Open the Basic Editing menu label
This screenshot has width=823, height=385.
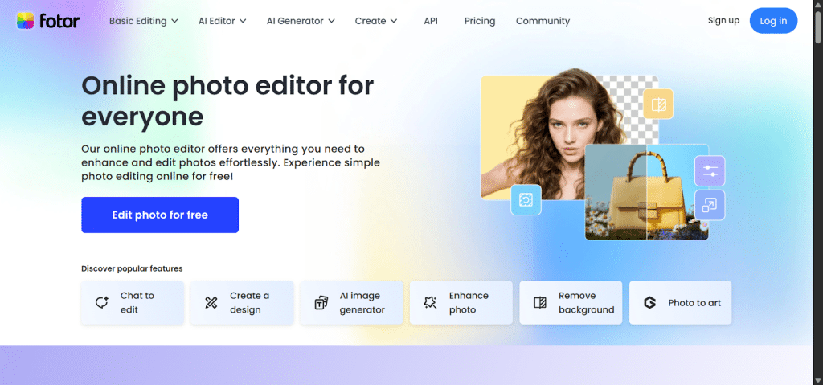[x=137, y=21]
